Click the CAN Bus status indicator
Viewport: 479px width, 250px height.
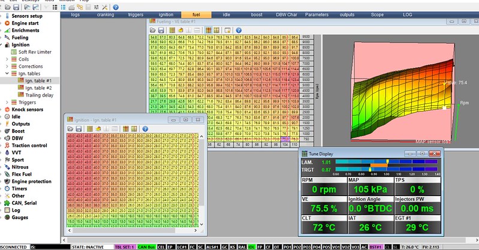tap(146, 247)
